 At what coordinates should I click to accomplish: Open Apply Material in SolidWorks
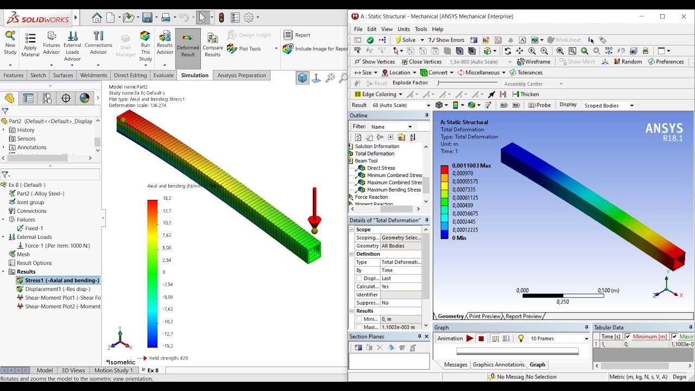click(x=30, y=45)
